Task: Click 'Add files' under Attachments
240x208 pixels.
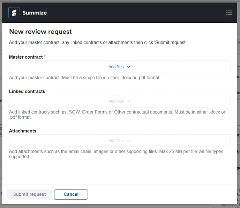Action: (x=116, y=141)
